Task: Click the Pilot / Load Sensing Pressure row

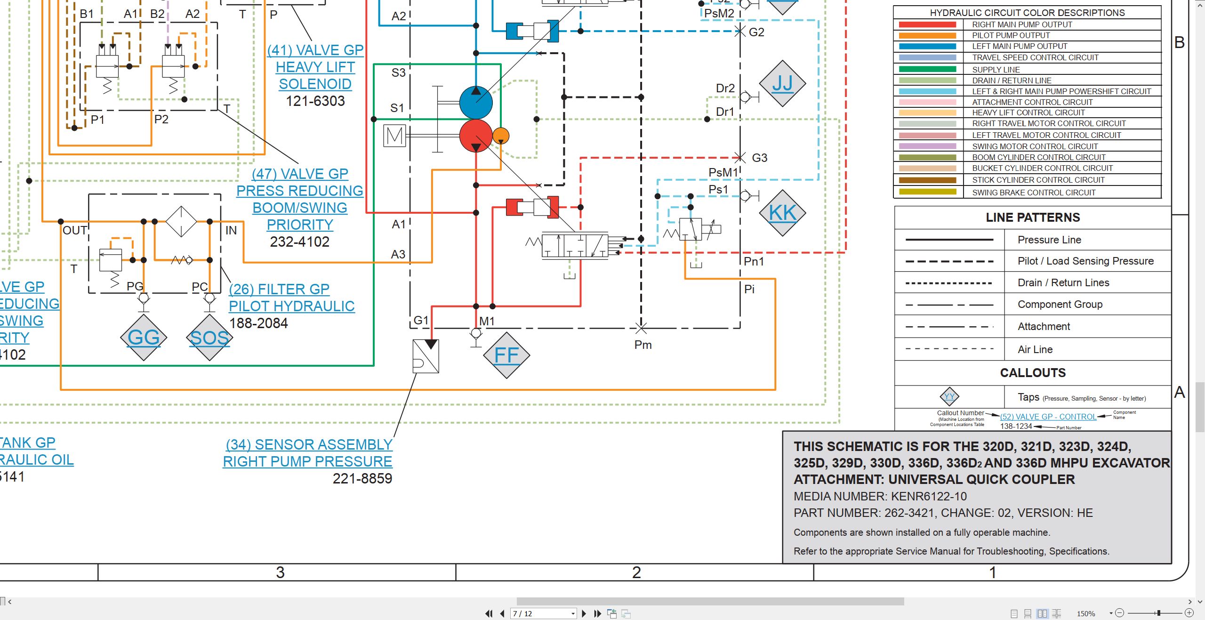Action: (x=1033, y=261)
